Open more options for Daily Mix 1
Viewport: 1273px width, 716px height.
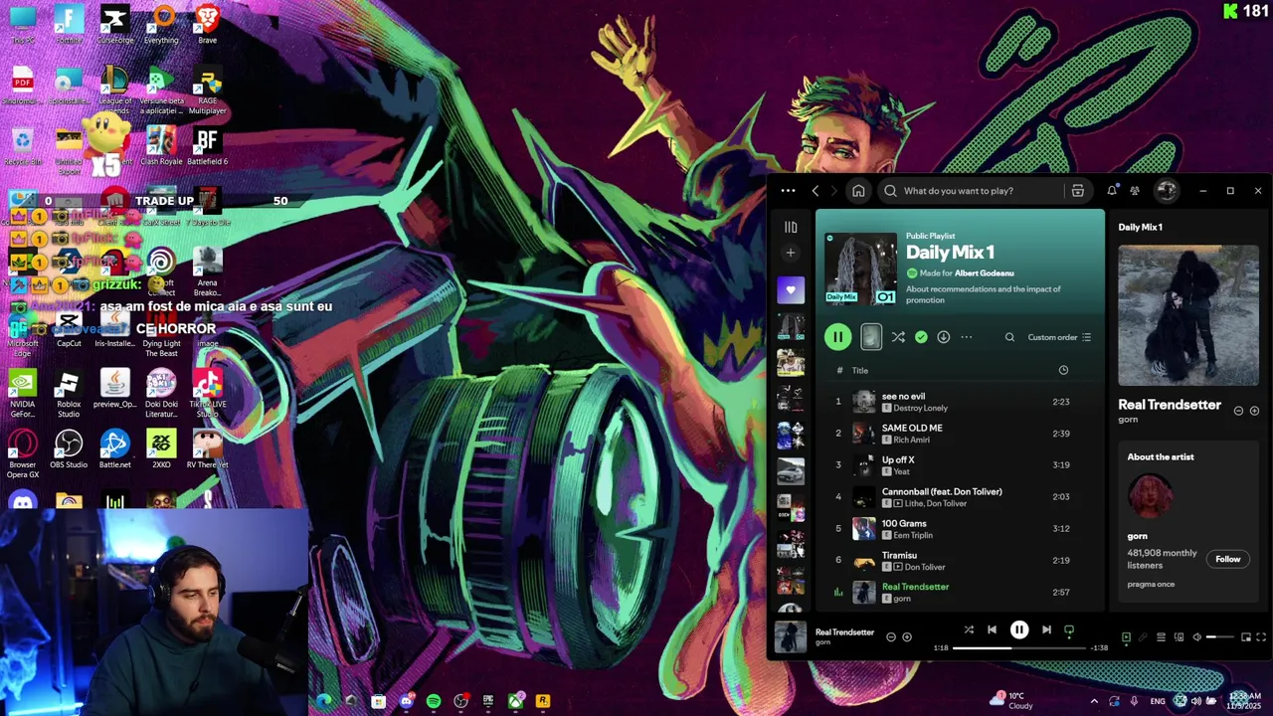(966, 337)
